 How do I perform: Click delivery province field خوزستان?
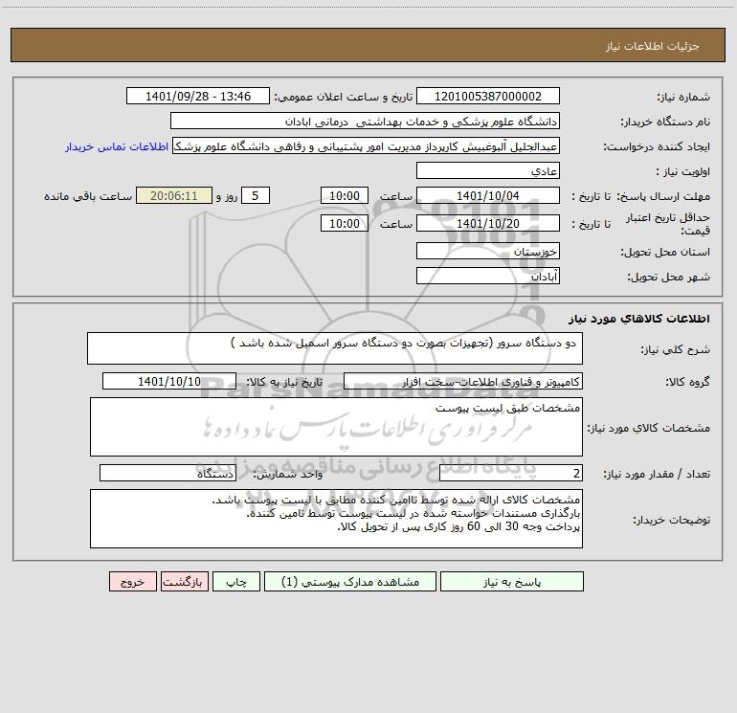488,252
